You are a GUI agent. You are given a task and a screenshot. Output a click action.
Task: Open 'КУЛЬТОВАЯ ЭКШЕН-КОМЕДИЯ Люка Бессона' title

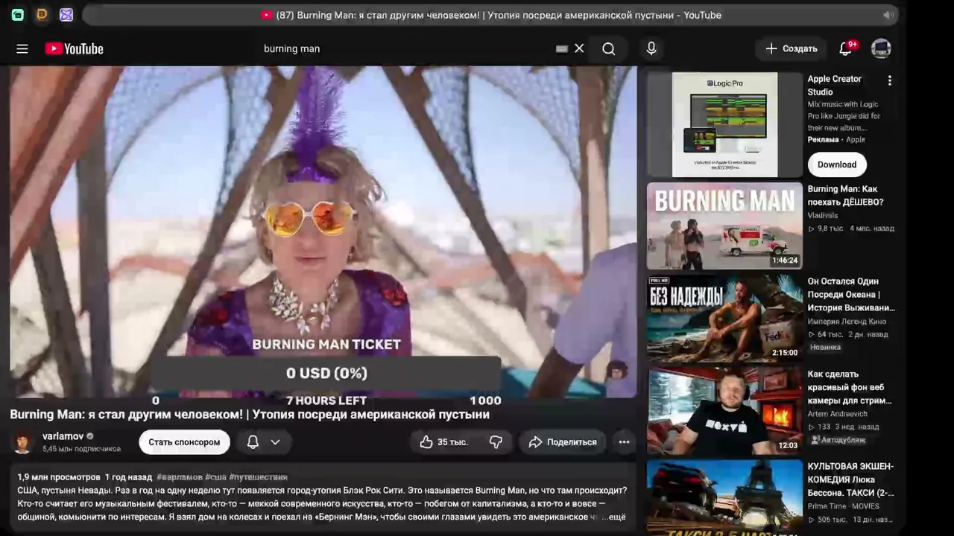pos(851,479)
